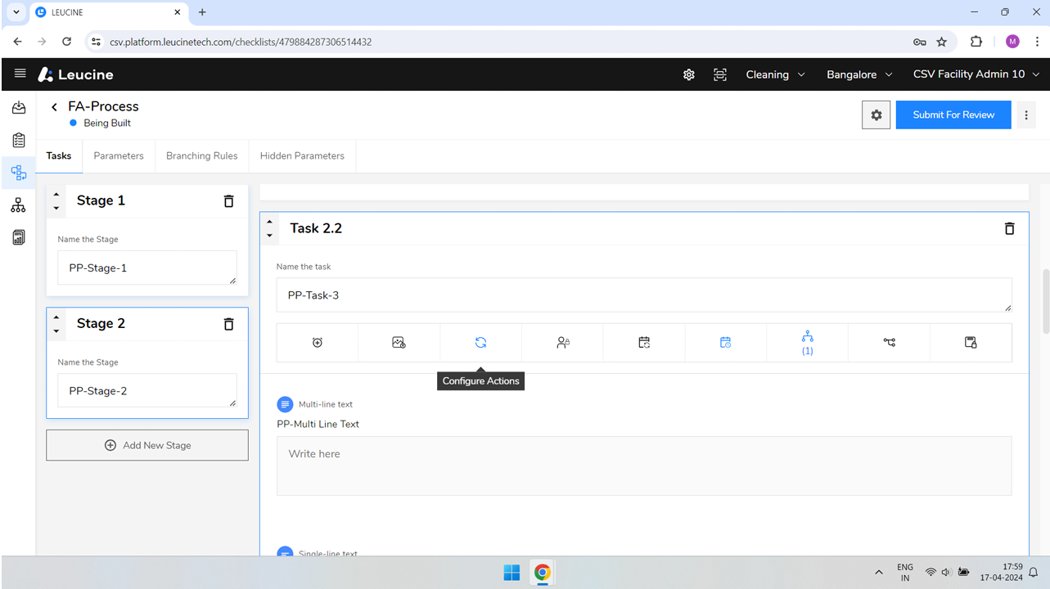Open the checklist settings gear button

click(877, 115)
